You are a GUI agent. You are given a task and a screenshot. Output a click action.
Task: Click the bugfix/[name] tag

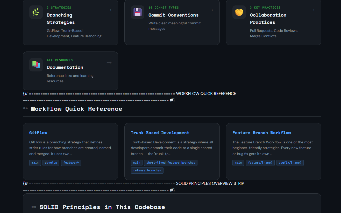pyautogui.click(x=290, y=163)
